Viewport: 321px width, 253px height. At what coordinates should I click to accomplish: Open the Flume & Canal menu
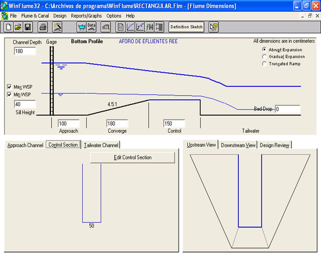click(35, 16)
